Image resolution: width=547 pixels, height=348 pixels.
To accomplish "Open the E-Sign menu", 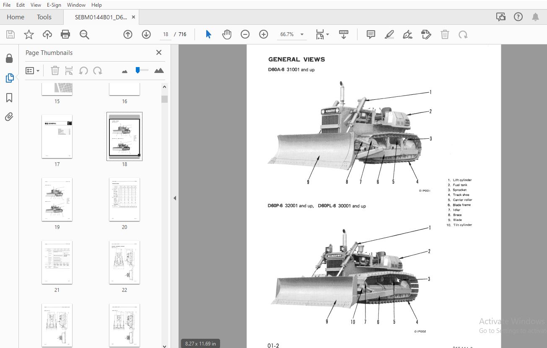I will [54, 5].
